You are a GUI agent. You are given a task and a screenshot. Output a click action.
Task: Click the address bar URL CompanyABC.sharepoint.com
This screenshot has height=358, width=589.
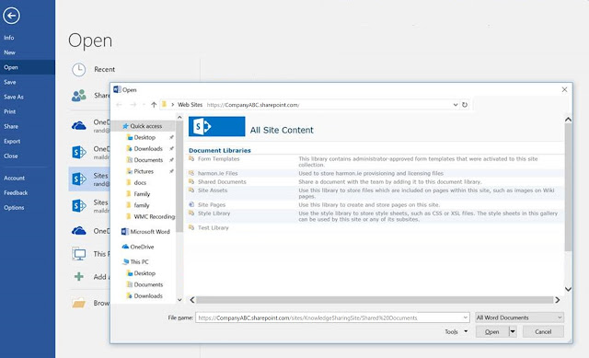click(x=253, y=105)
